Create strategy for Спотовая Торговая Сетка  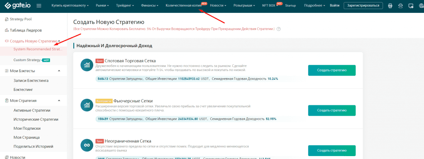tap(332, 70)
